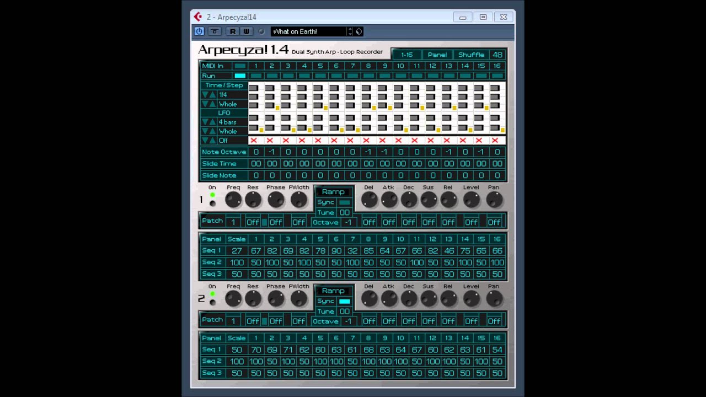Select the top Panel tab beside Shuffle

tap(437, 55)
